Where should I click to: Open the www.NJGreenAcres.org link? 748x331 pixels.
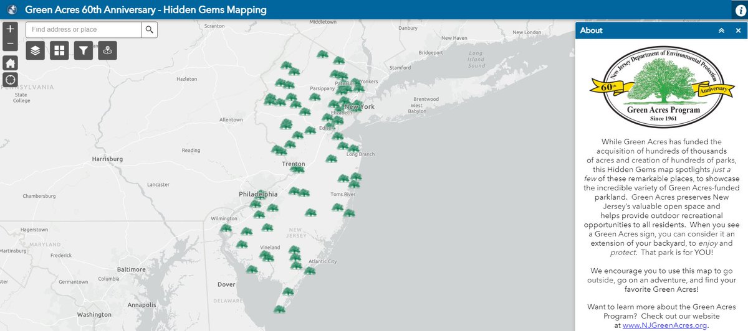point(664,325)
